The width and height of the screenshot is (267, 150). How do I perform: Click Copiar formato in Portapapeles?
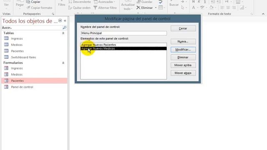pos(39,8)
